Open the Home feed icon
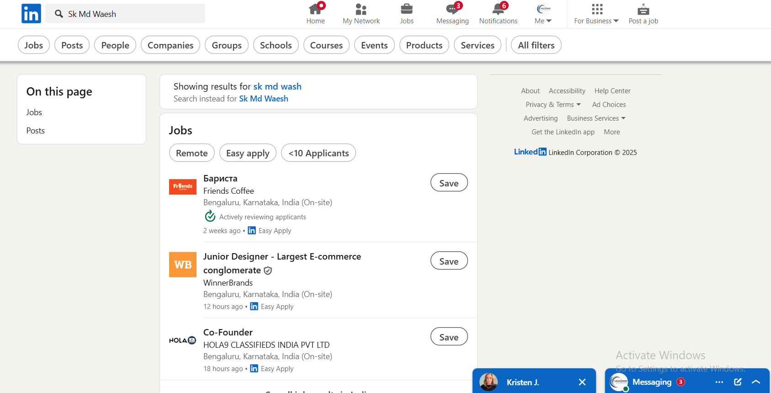This screenshot has width=771, height=393. click(315, 9)
